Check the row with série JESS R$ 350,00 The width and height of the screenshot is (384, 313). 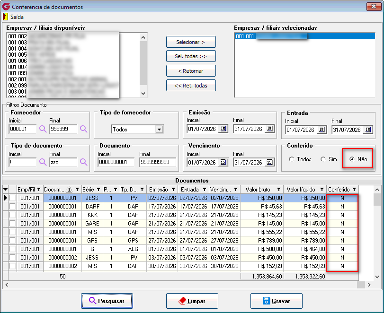pyautogui.click(x=12, y=198)
